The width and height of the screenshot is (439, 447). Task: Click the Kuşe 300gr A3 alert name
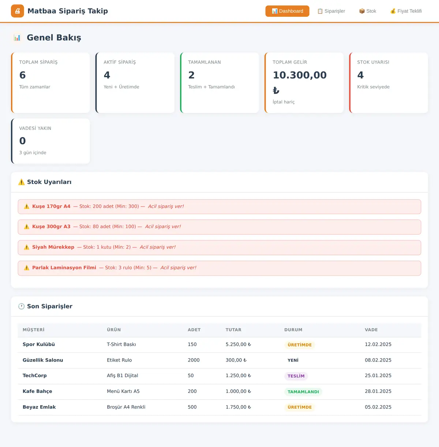tap(51, 227)
